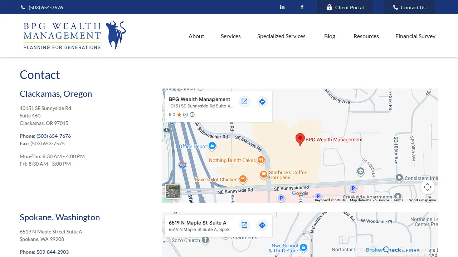Screen dimensions: 458x257
Task: Open the Facebook icon link
Action: pos(302,7)
